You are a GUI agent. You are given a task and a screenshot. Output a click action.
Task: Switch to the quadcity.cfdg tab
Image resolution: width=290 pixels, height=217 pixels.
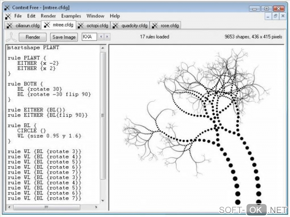point(130,25)
